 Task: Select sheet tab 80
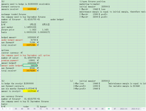[71, 109]
